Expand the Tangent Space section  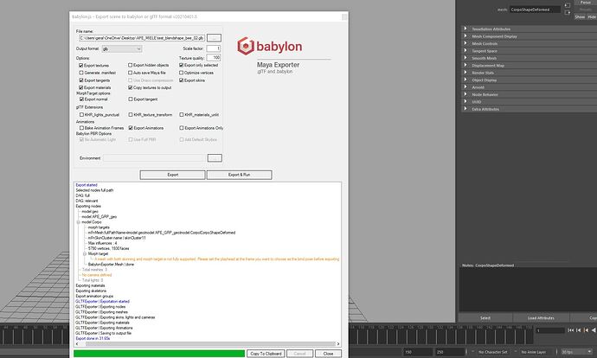coord(465,51)
